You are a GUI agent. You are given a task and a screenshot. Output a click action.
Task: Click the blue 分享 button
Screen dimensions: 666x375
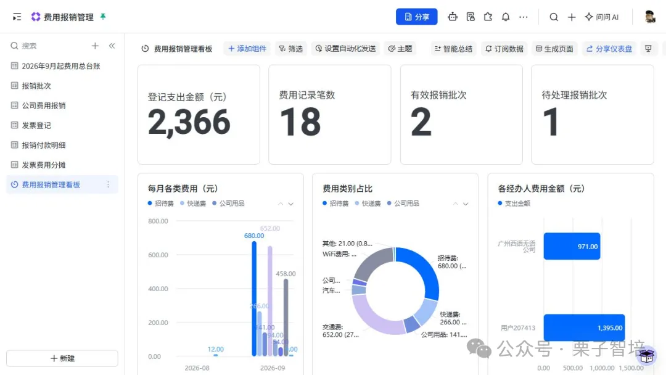click(416, 17)
